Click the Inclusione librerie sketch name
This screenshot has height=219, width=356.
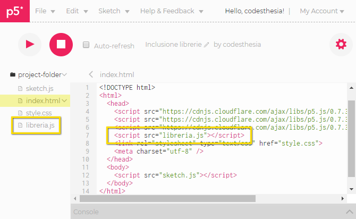tap(173, 45)
